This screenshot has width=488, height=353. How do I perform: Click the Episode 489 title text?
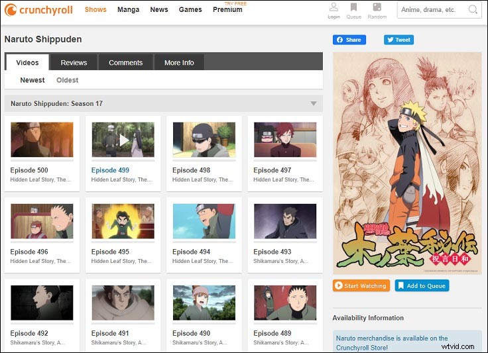pos(273,333)
